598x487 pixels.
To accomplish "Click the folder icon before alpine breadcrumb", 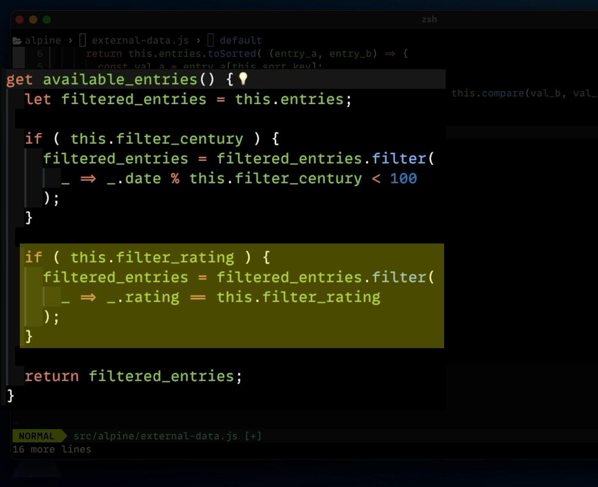I will tap(18, 40).
